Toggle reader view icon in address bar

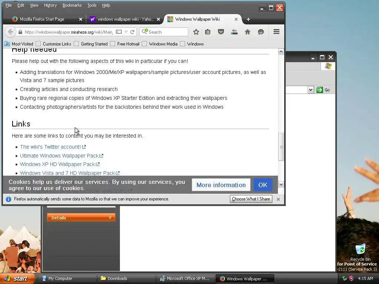[119, 32]
